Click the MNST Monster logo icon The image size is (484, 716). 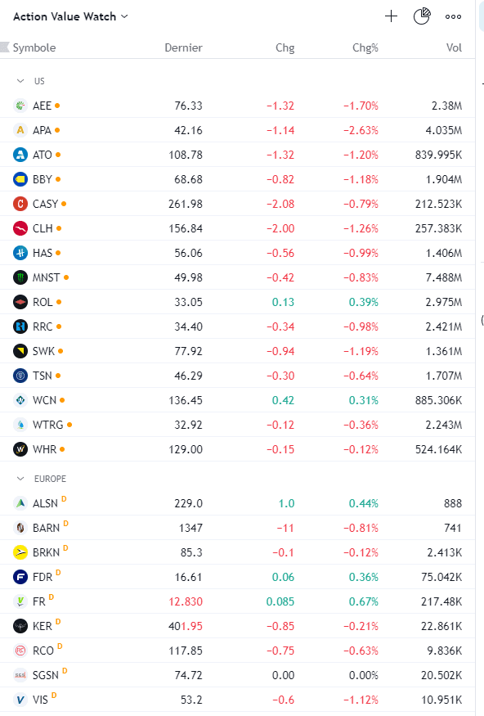(20, 277)
